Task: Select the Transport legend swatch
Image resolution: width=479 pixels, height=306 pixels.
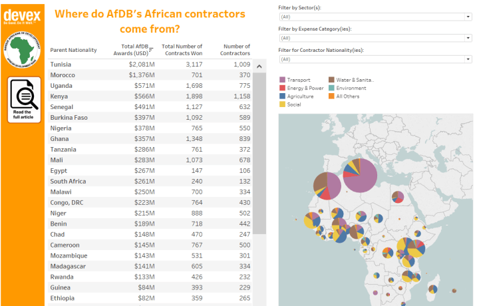Action: tap(282, 80)
